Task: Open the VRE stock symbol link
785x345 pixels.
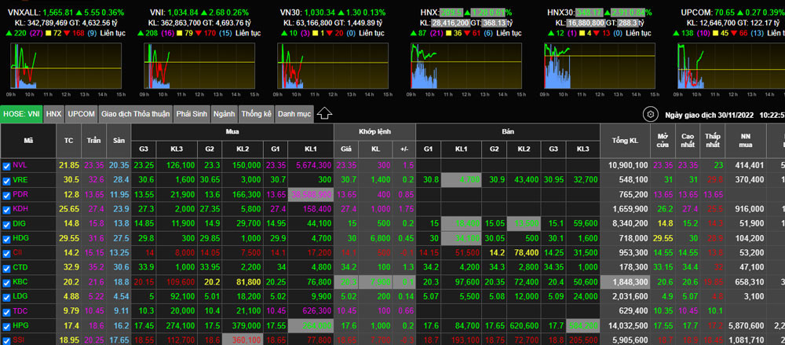Action: (x=20, y=180)
